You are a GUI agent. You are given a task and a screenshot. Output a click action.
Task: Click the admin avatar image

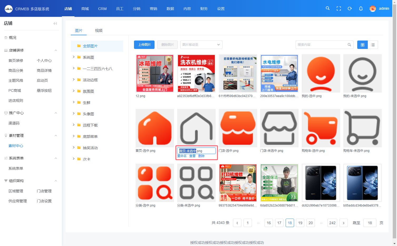click(373, 9)
